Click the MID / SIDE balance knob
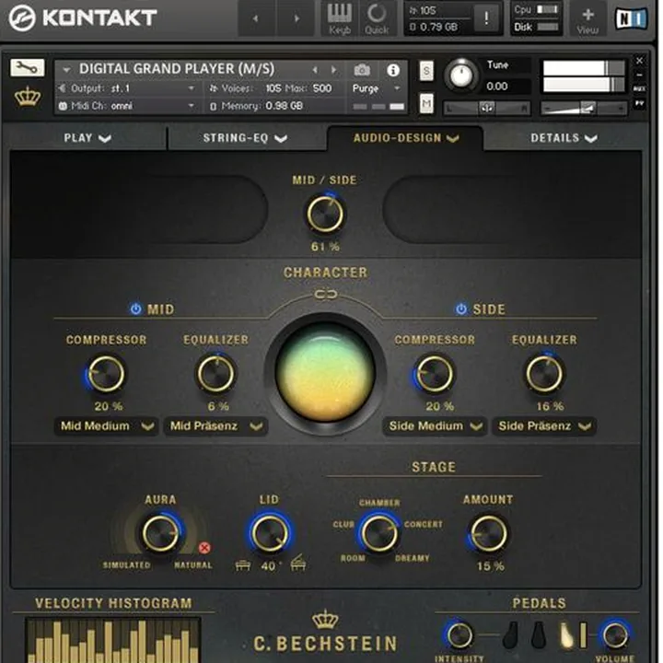The image size is (663, 663). tap(325, 214)
